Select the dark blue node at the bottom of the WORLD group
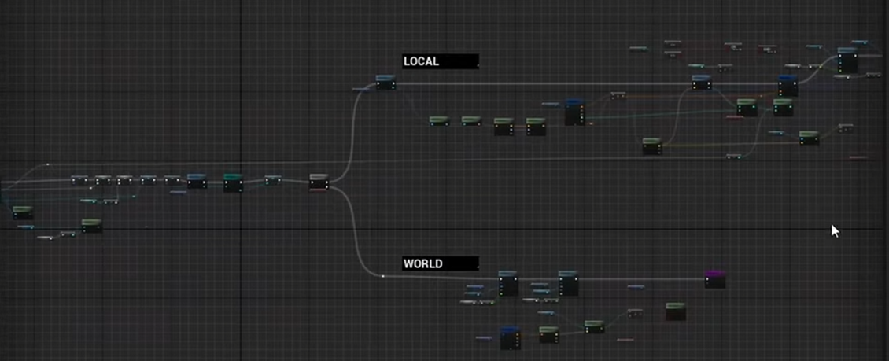The width and height of the screenshot is (889, 361). pyautogui.click(x=511, y=337)
